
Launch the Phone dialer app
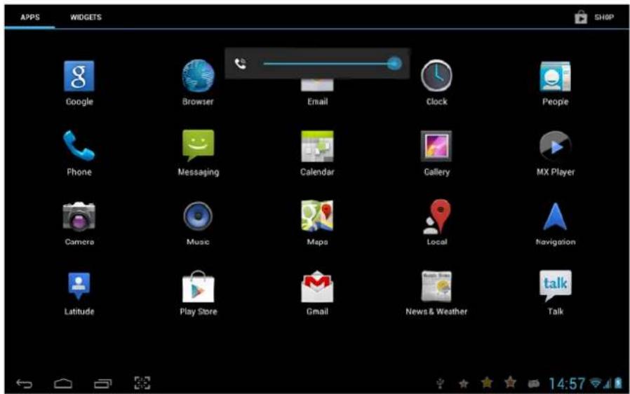[x=79, y=145]
